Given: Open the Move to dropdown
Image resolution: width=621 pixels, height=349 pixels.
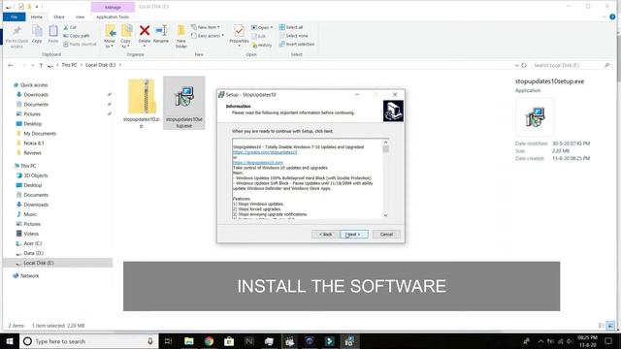Looking at the screenshot, I should tap(110, 37).
